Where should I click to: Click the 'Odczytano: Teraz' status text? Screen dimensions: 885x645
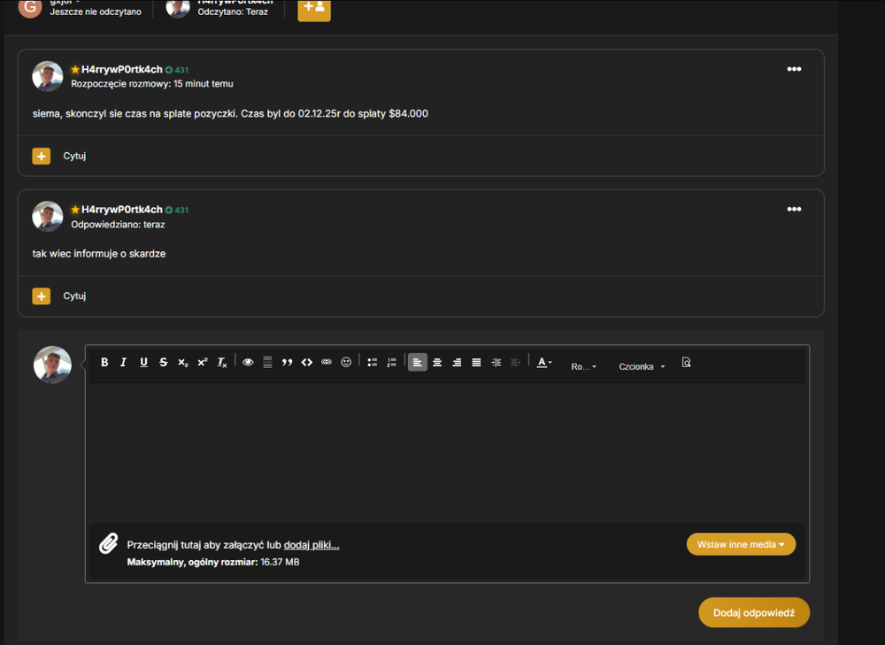(233, 12)
